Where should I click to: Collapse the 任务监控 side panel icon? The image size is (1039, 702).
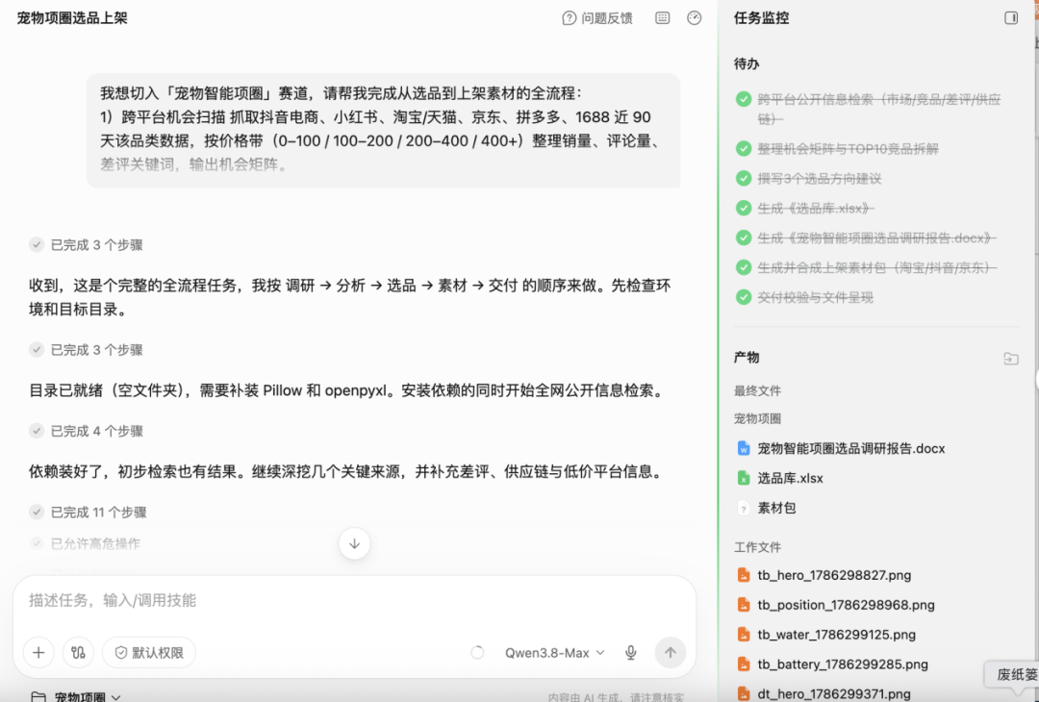point(1010,18)
